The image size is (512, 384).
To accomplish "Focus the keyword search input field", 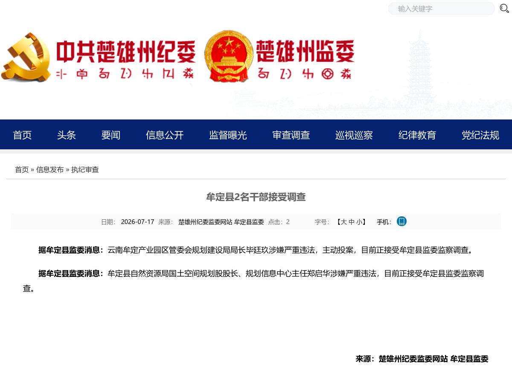I will pos(441,9).
